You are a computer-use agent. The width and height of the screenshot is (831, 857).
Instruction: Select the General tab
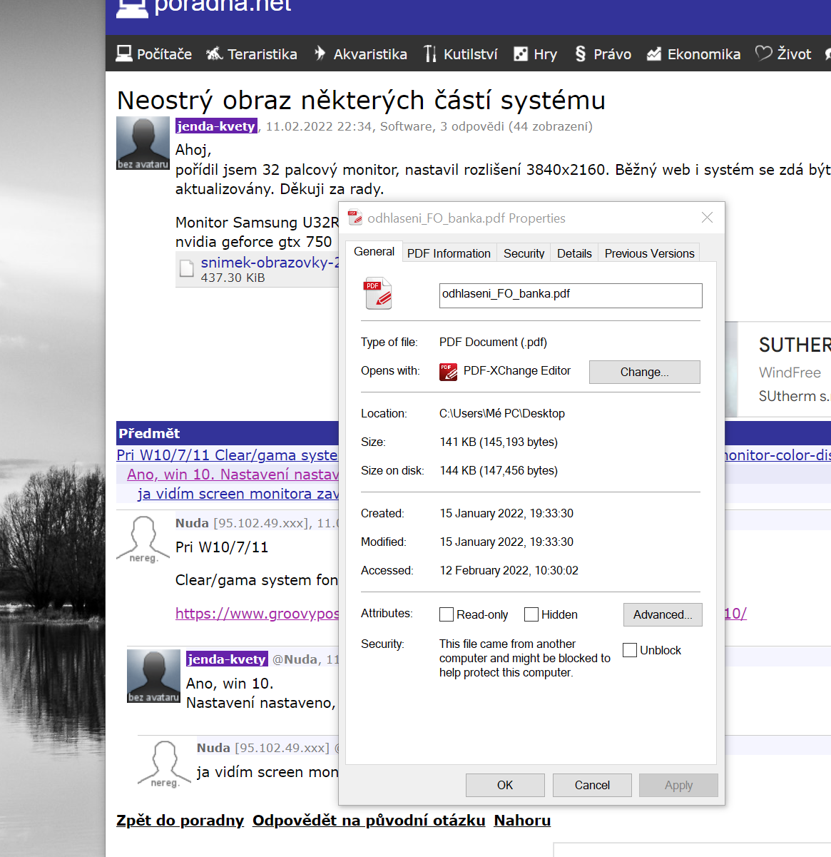pyautogui.click(x=374, y=251)
